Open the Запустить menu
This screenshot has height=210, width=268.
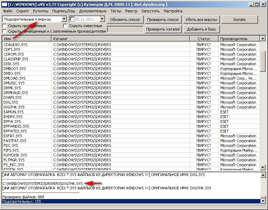(x=151, y=11)
